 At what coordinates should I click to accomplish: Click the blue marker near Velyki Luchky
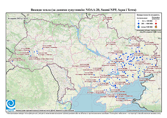pos(13,61)
